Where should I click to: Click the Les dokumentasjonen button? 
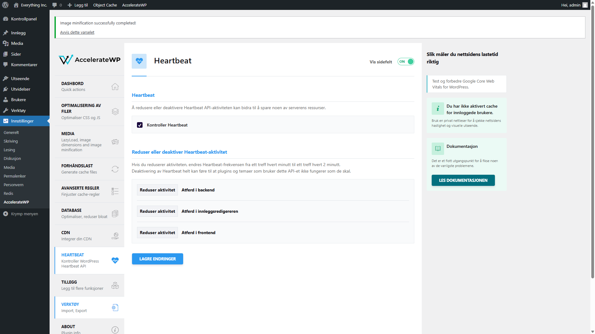pyautogui.click(x=463, y=180)
